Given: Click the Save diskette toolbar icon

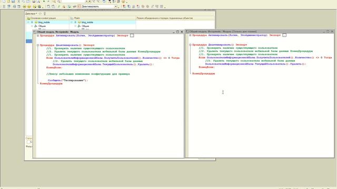Looking at the screenshot, I should point(13,1).
